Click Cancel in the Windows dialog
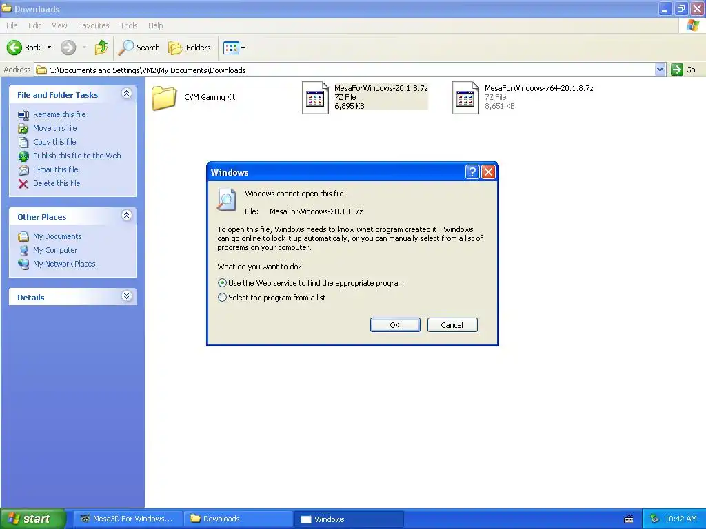The image size is (706, 529). (452, 325)
